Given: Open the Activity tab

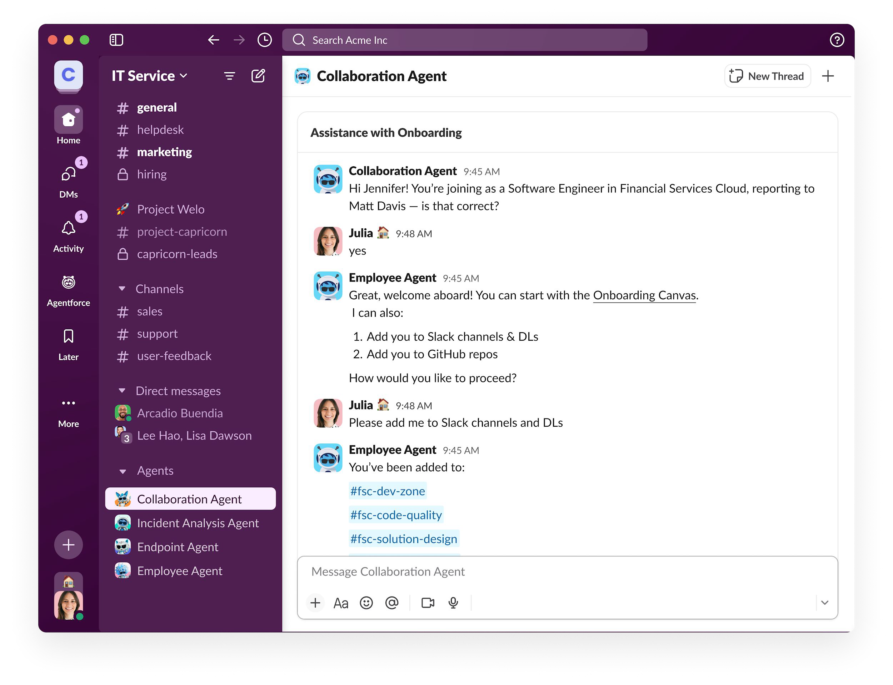Looking at the screenshot, I should pyautogui.click(x=69, y=228).
